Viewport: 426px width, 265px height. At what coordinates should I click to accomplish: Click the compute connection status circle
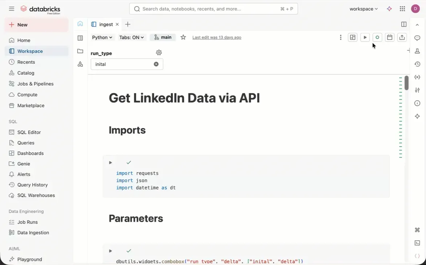coord(377,37)
